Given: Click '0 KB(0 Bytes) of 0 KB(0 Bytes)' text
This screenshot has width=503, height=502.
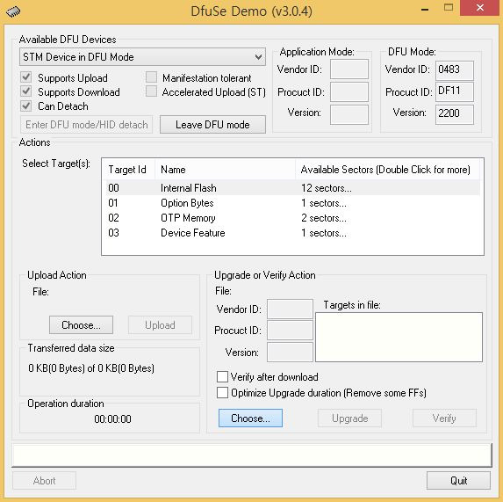Looking at the screenshot, I should pos(91,367).
